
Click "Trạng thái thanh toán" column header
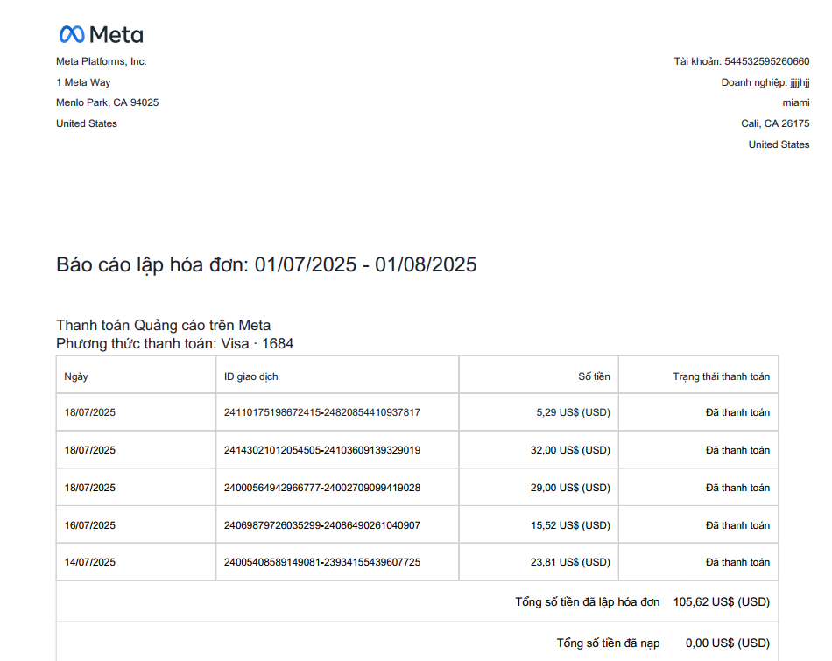click(x=721, y=376)
